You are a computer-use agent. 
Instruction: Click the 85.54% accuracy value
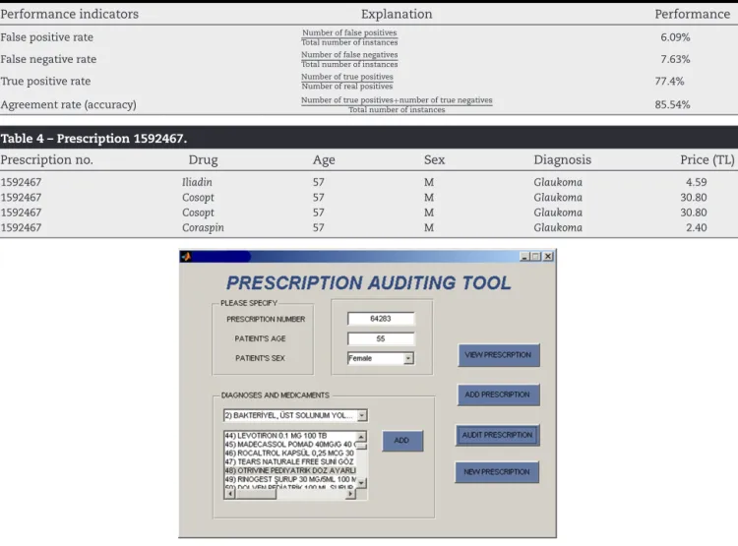coord(673,104)
